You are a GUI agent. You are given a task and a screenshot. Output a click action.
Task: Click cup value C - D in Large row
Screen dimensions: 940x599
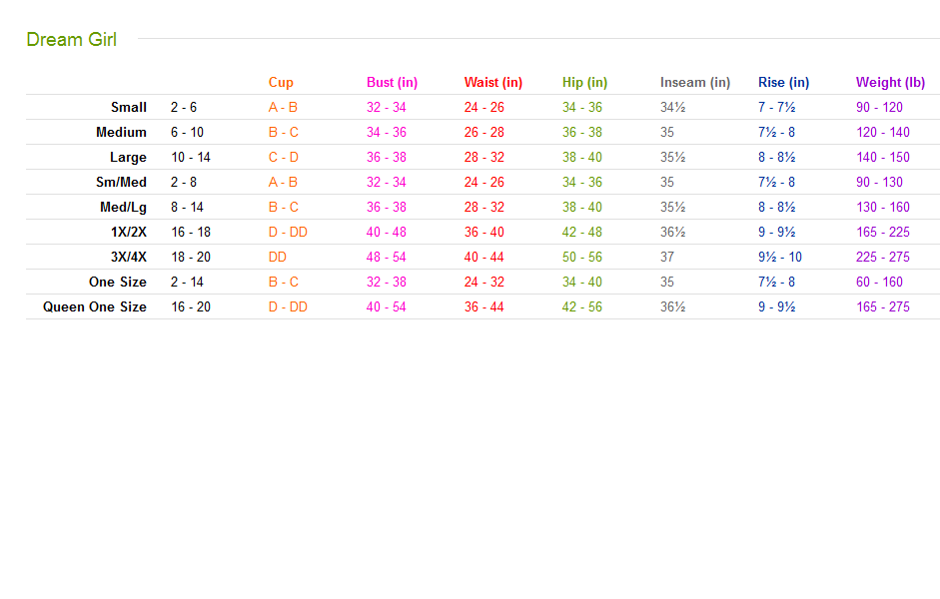click(x=284, y=158)
